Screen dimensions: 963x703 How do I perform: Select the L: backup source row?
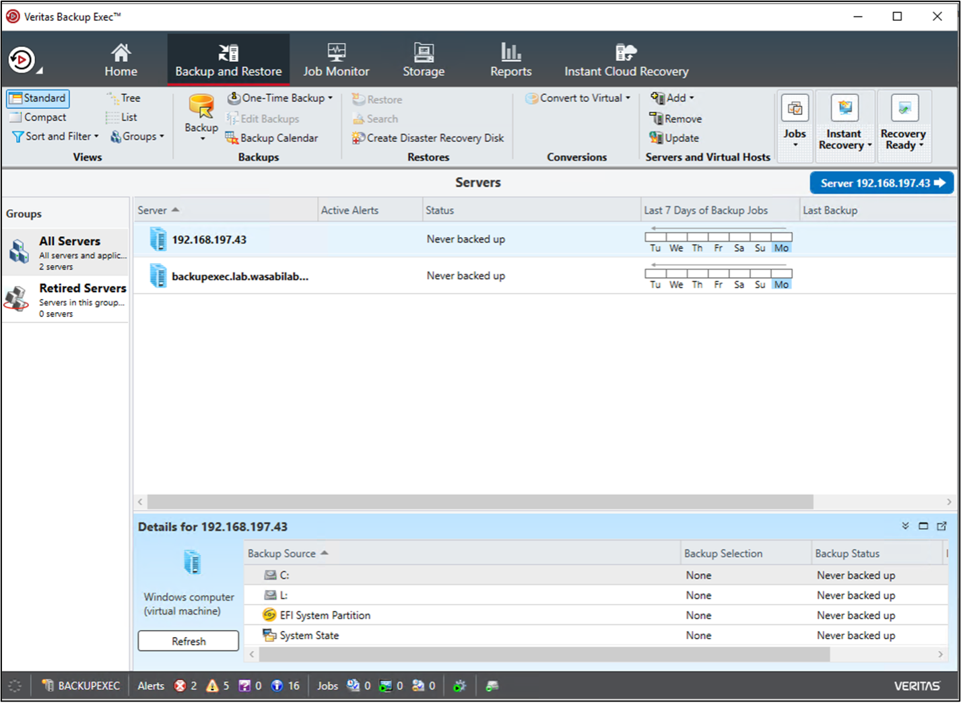(596, 595)
